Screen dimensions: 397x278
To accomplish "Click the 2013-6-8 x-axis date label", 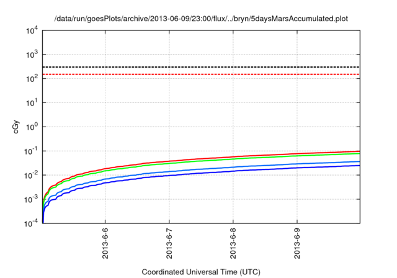I will [x=233, y=243].
